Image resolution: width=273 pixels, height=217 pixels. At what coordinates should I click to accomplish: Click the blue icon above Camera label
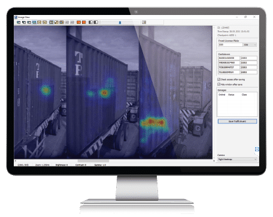pyautogui.click(x=257, y=149)
